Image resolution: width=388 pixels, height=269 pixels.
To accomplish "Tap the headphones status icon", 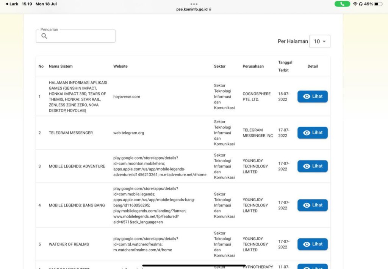I will coord(361,4).
